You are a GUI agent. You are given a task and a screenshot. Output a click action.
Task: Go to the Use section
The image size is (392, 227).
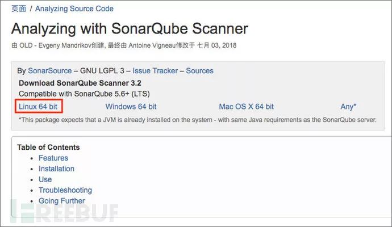(45, 179)
